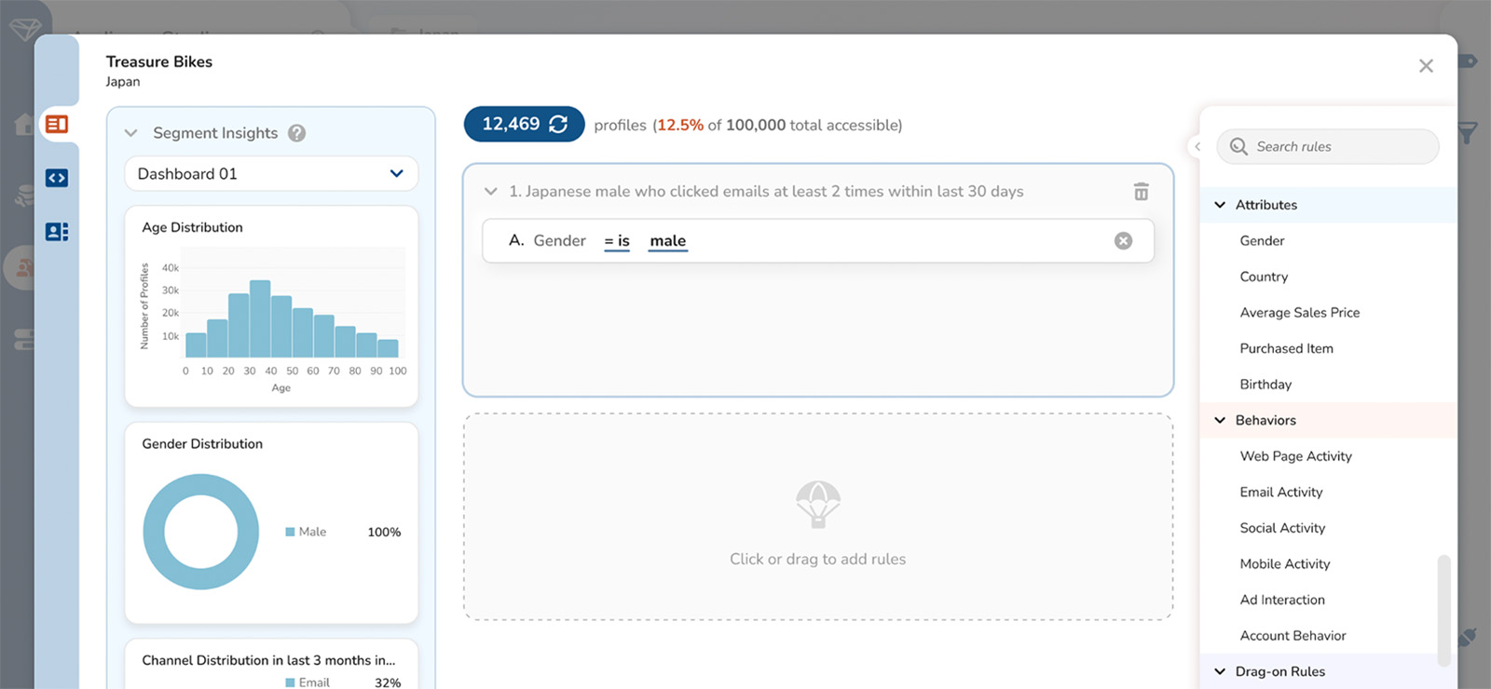Click the '12.5%' percentage text

[680, 125]
